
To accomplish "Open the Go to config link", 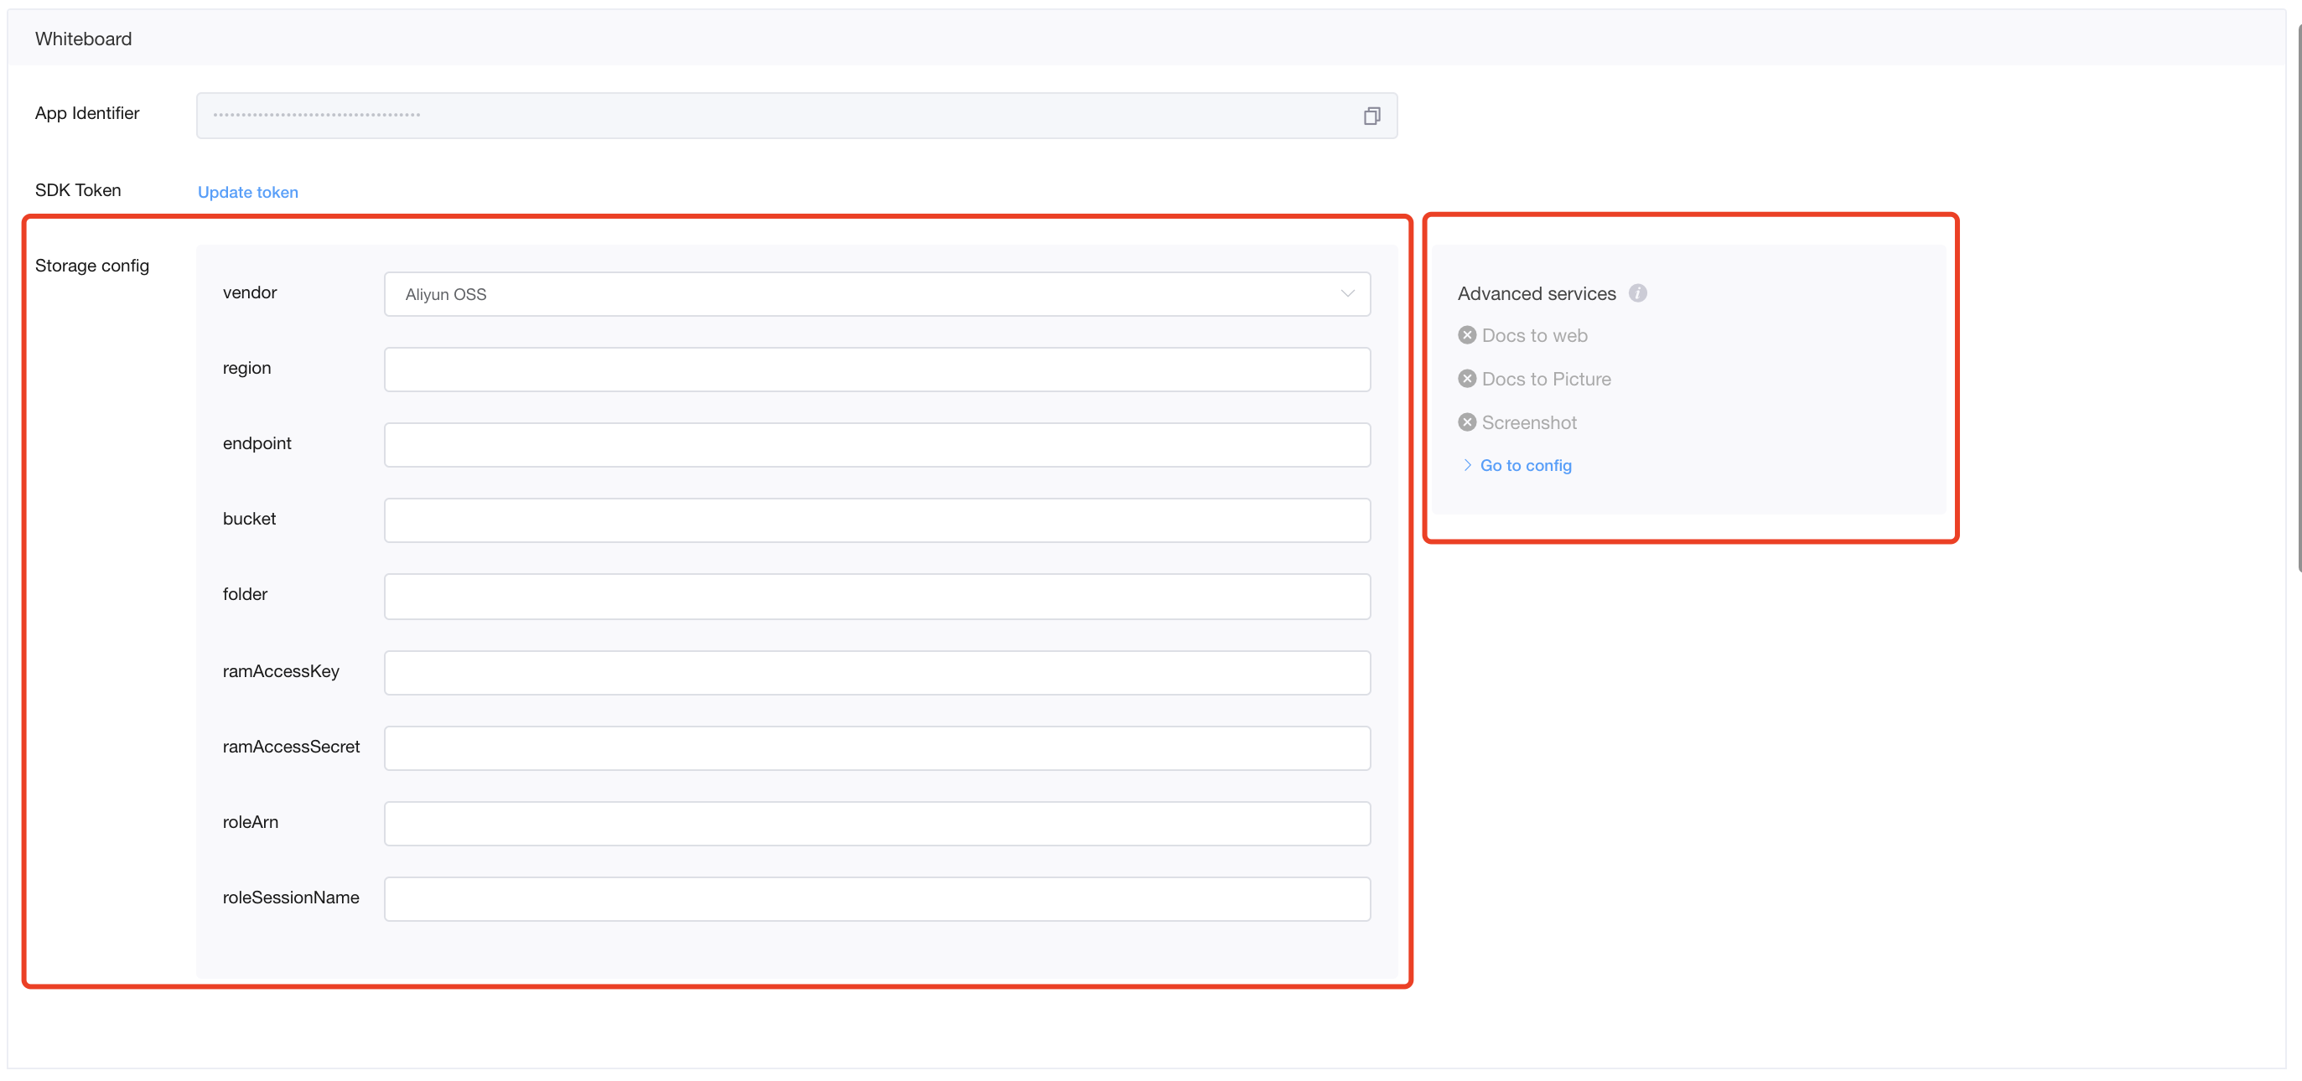I will [x=1526, y=465].
